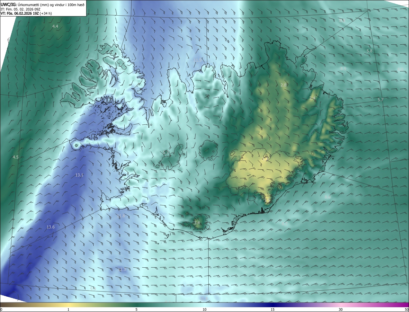The image size is (409, 312).
Task: Click the 5 tick on the color scale
Action: click(136, 309)
